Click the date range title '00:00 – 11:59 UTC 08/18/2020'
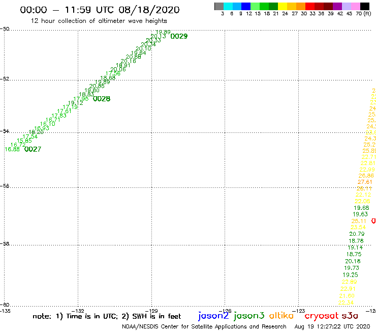 (100, 10)
